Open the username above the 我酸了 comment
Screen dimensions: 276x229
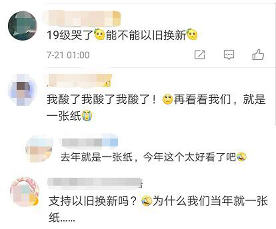pyautogui.click(x=80, y=80)
